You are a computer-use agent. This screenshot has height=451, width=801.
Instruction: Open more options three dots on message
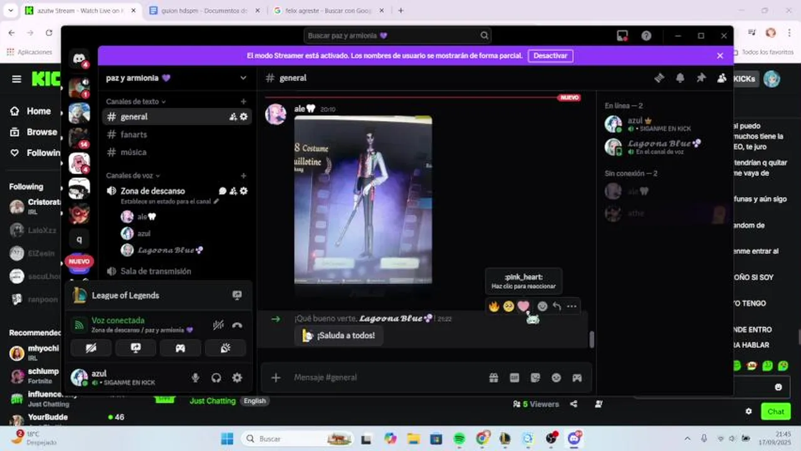tap(572, 306)
